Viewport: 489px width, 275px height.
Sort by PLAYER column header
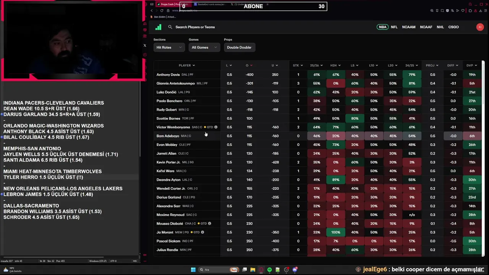[187, 65]
